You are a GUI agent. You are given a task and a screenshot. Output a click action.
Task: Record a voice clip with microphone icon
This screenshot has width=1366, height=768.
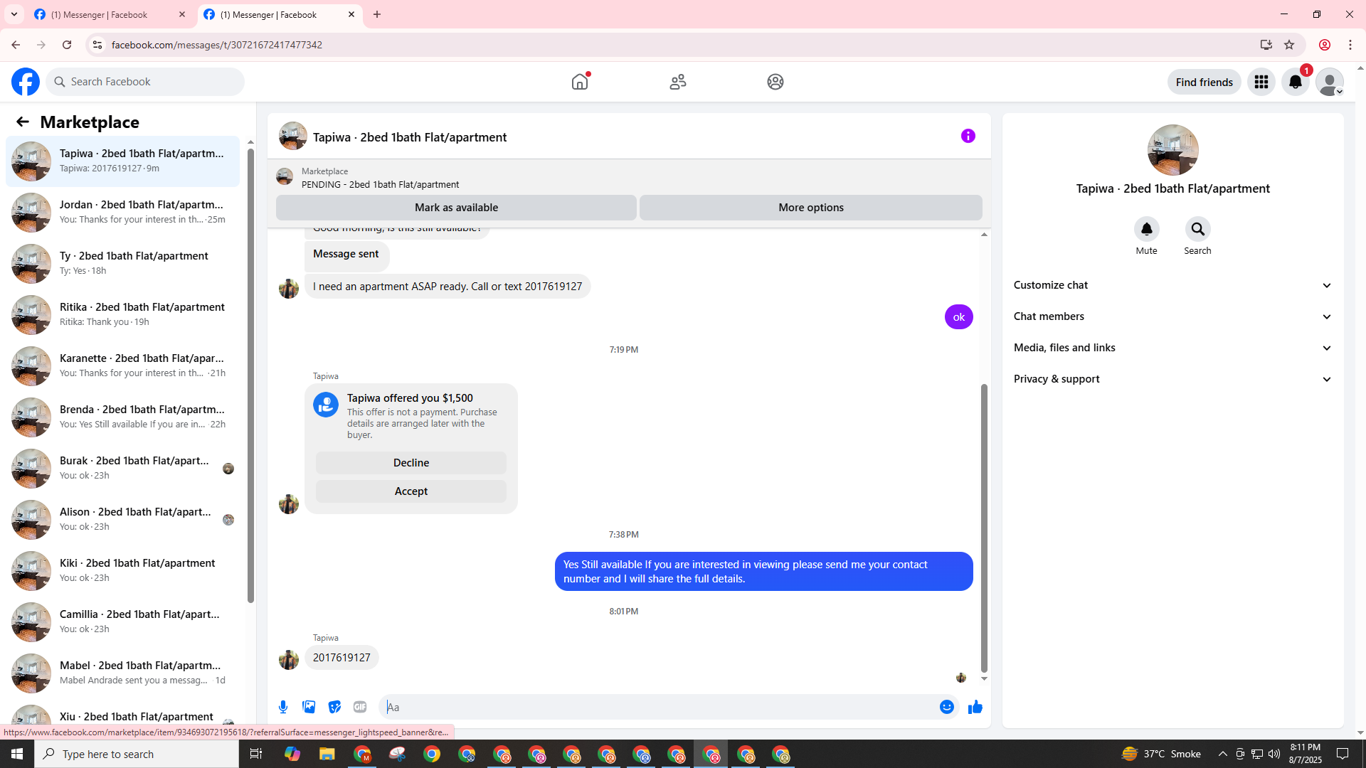point(283,707)
